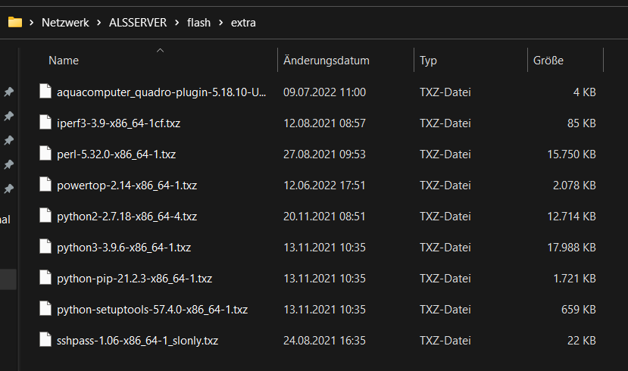Navigate to ALSSERVER in breadcrumb path
The image size is (628, 371).
[x=138, y=23]
